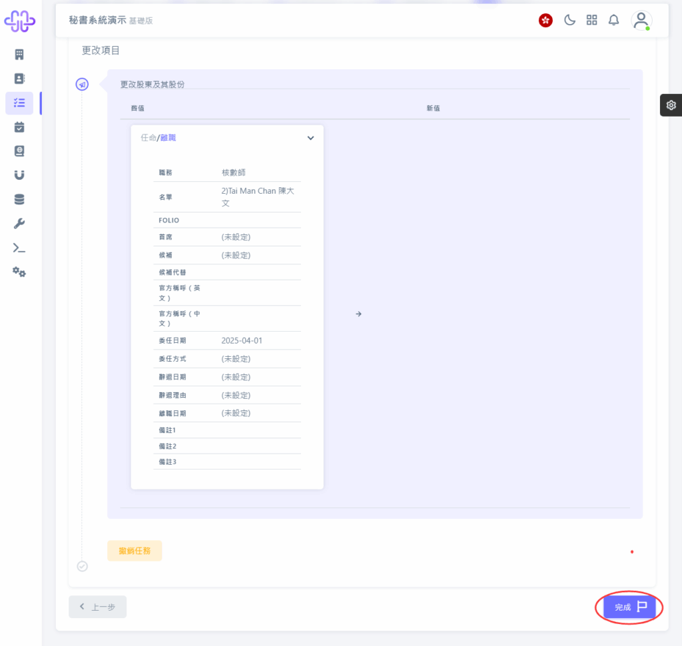Open the wrench tools sidebar icon
Viewport: 682px width, 646px height.
coord(19,224)
